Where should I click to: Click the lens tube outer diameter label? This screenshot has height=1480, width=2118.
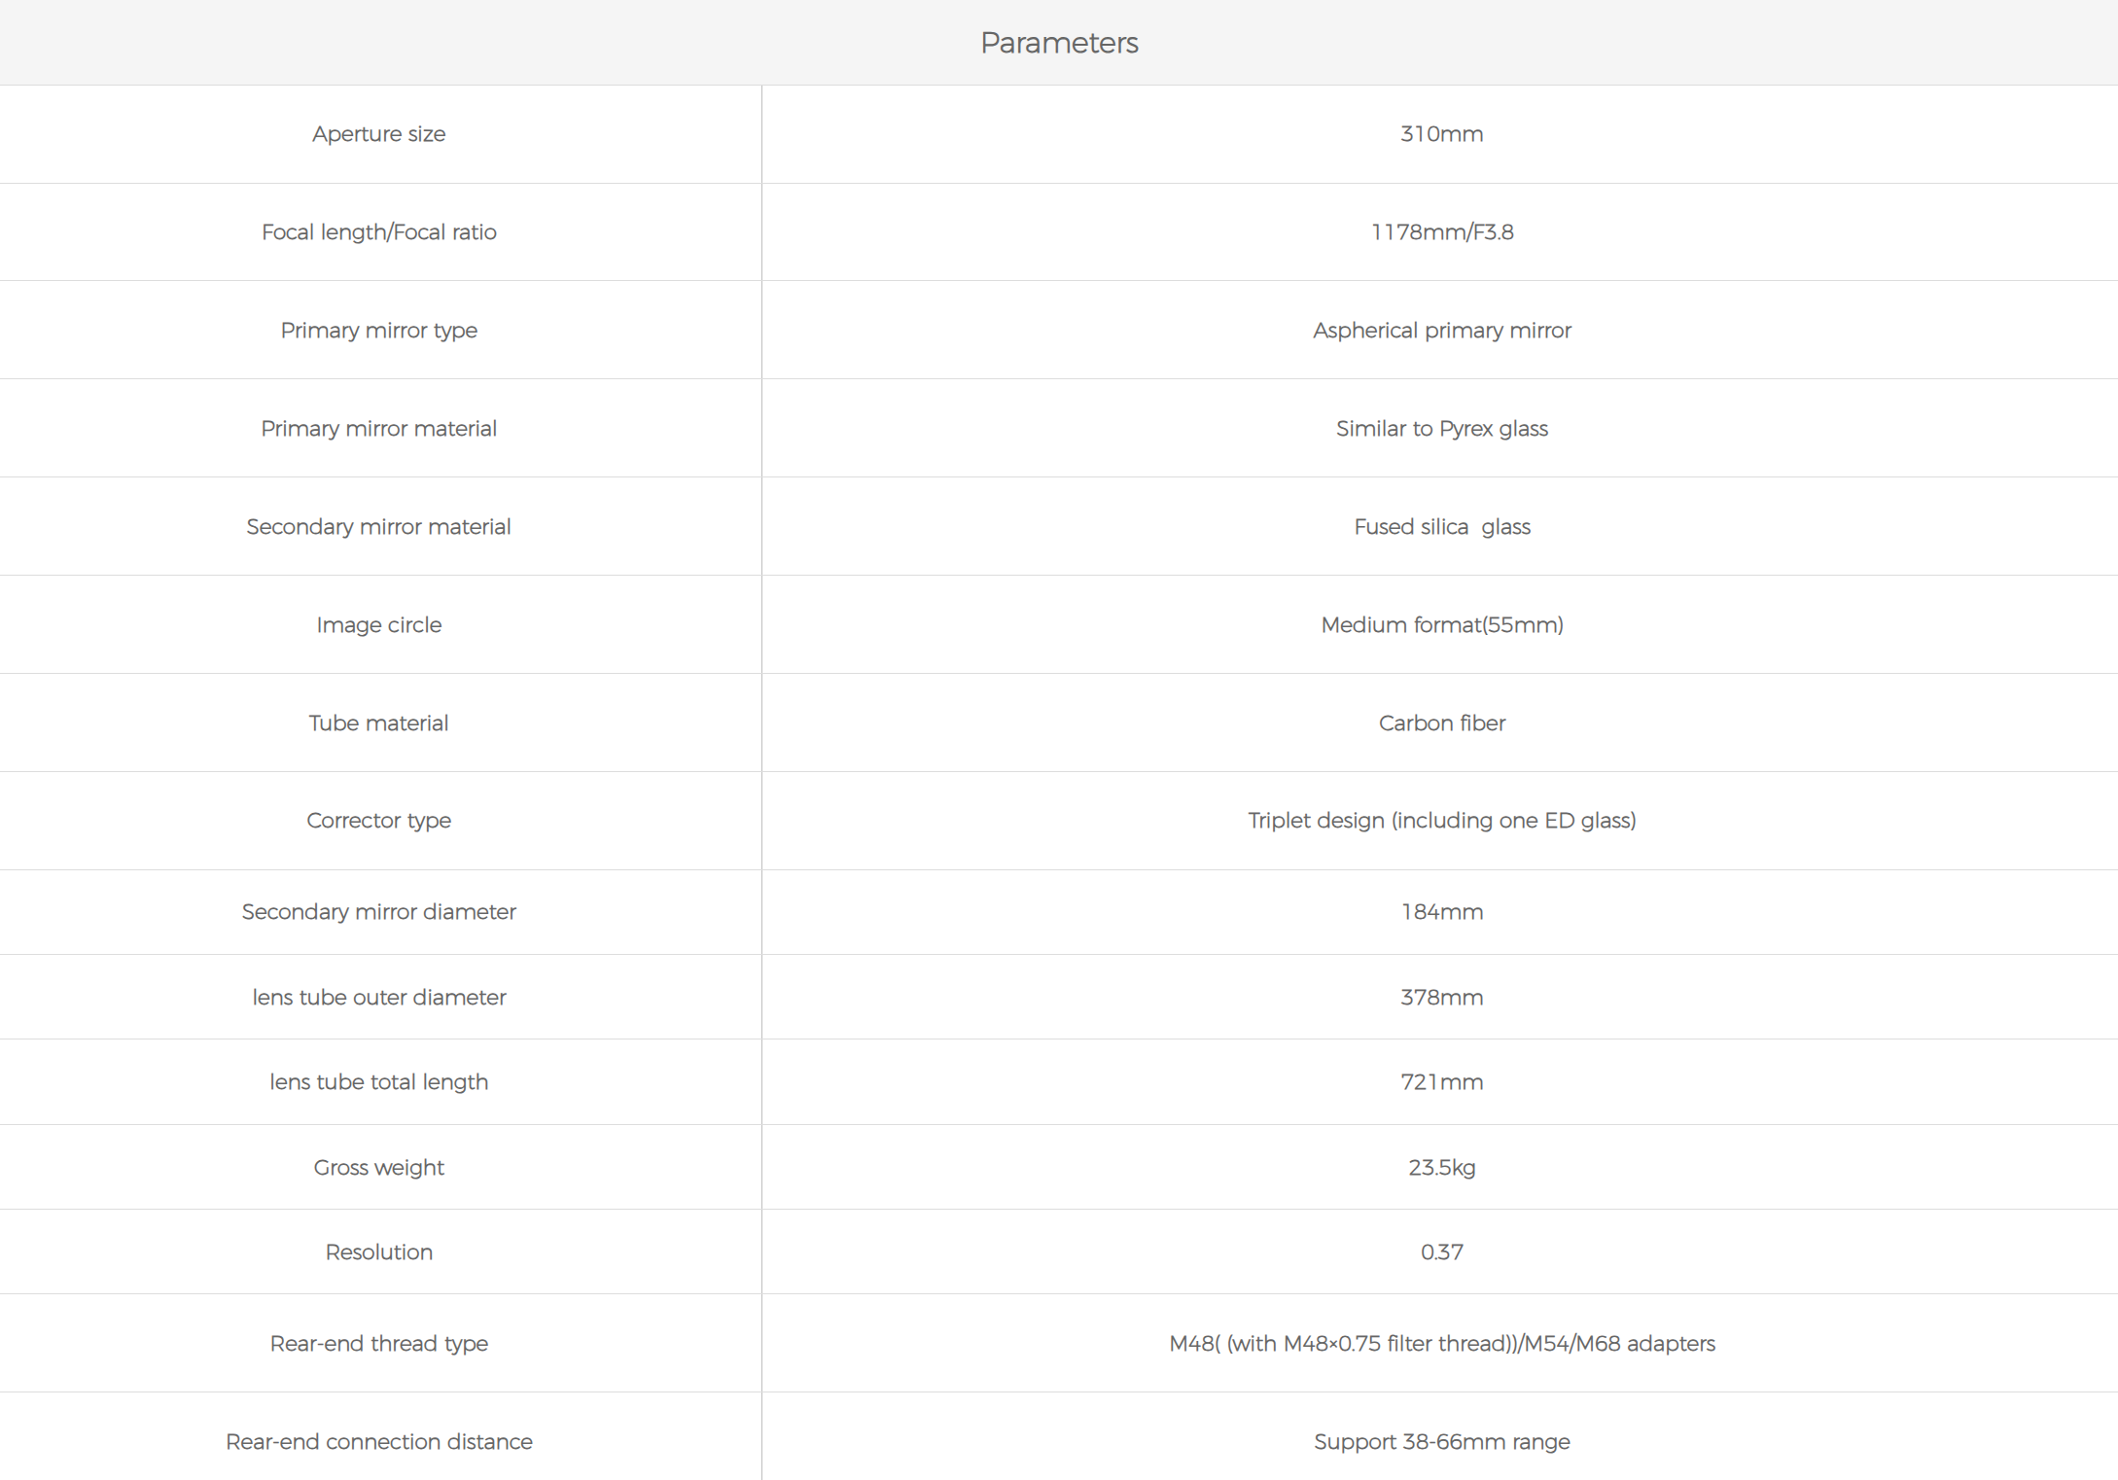[x=378, y=998]
